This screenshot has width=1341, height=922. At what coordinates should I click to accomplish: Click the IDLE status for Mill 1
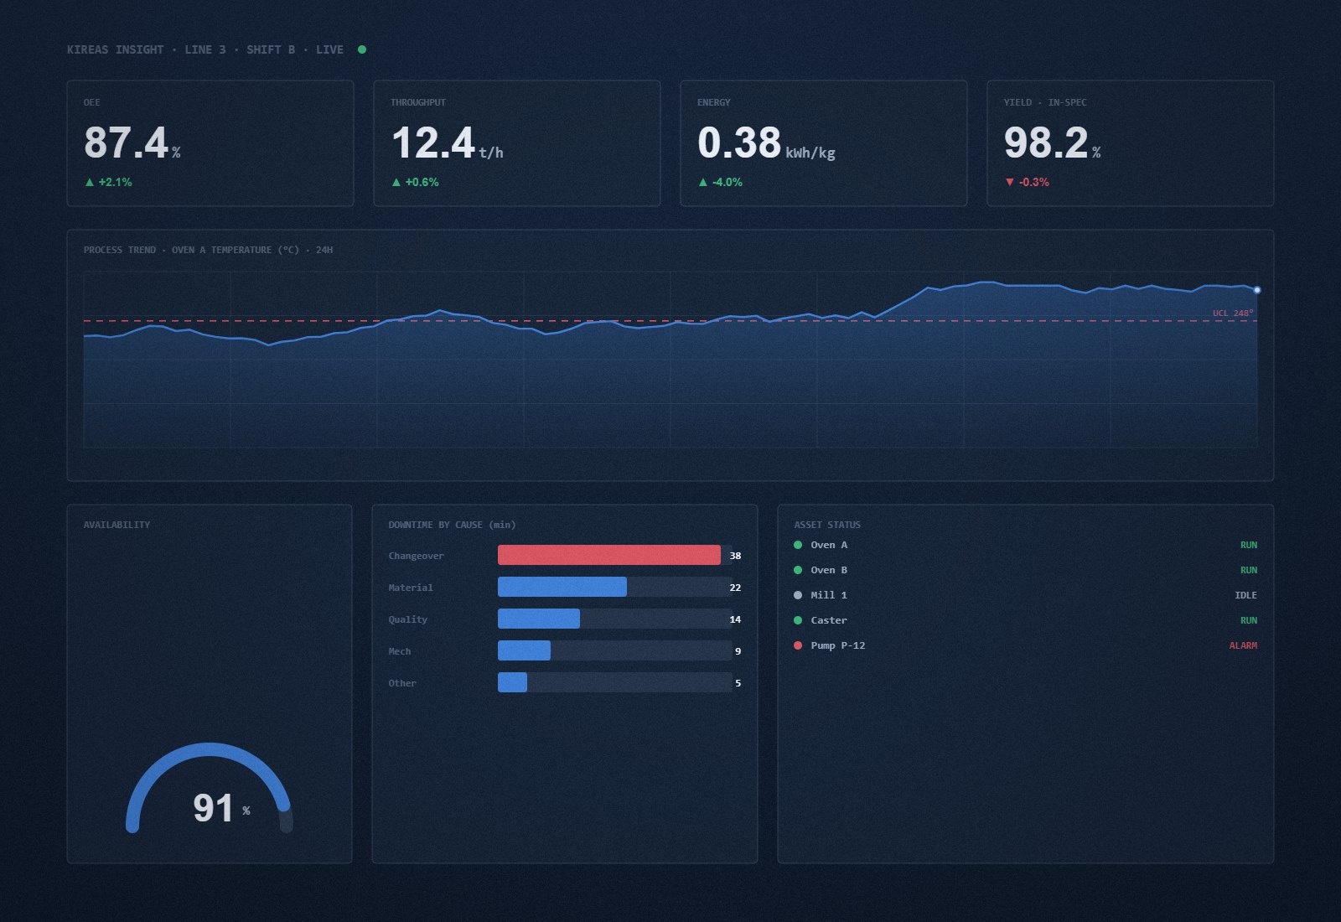[x=1245, y=595]
